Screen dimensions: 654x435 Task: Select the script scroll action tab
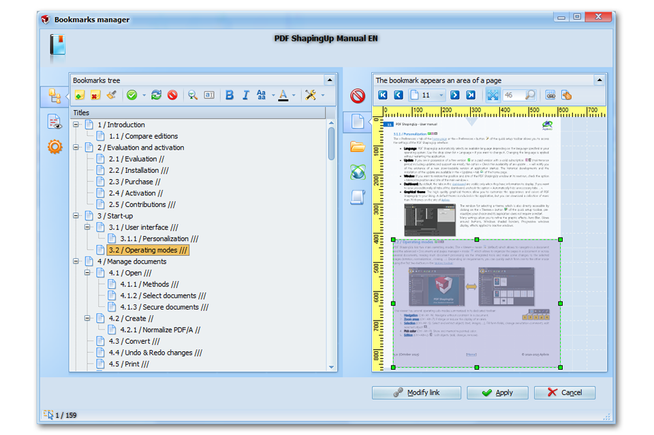tap(358, 197)
